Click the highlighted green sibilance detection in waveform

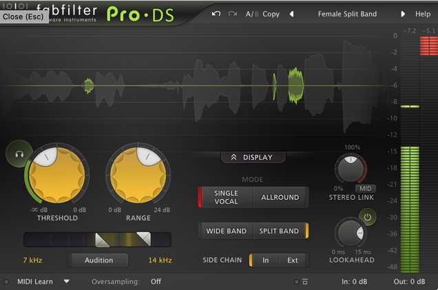click(296, 85)
